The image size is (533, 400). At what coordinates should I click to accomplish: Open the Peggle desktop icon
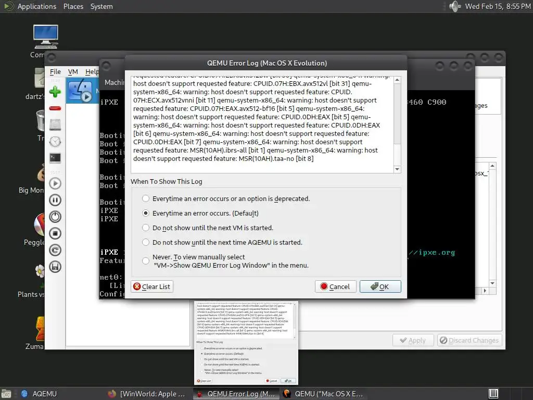[x=39, y=225]
